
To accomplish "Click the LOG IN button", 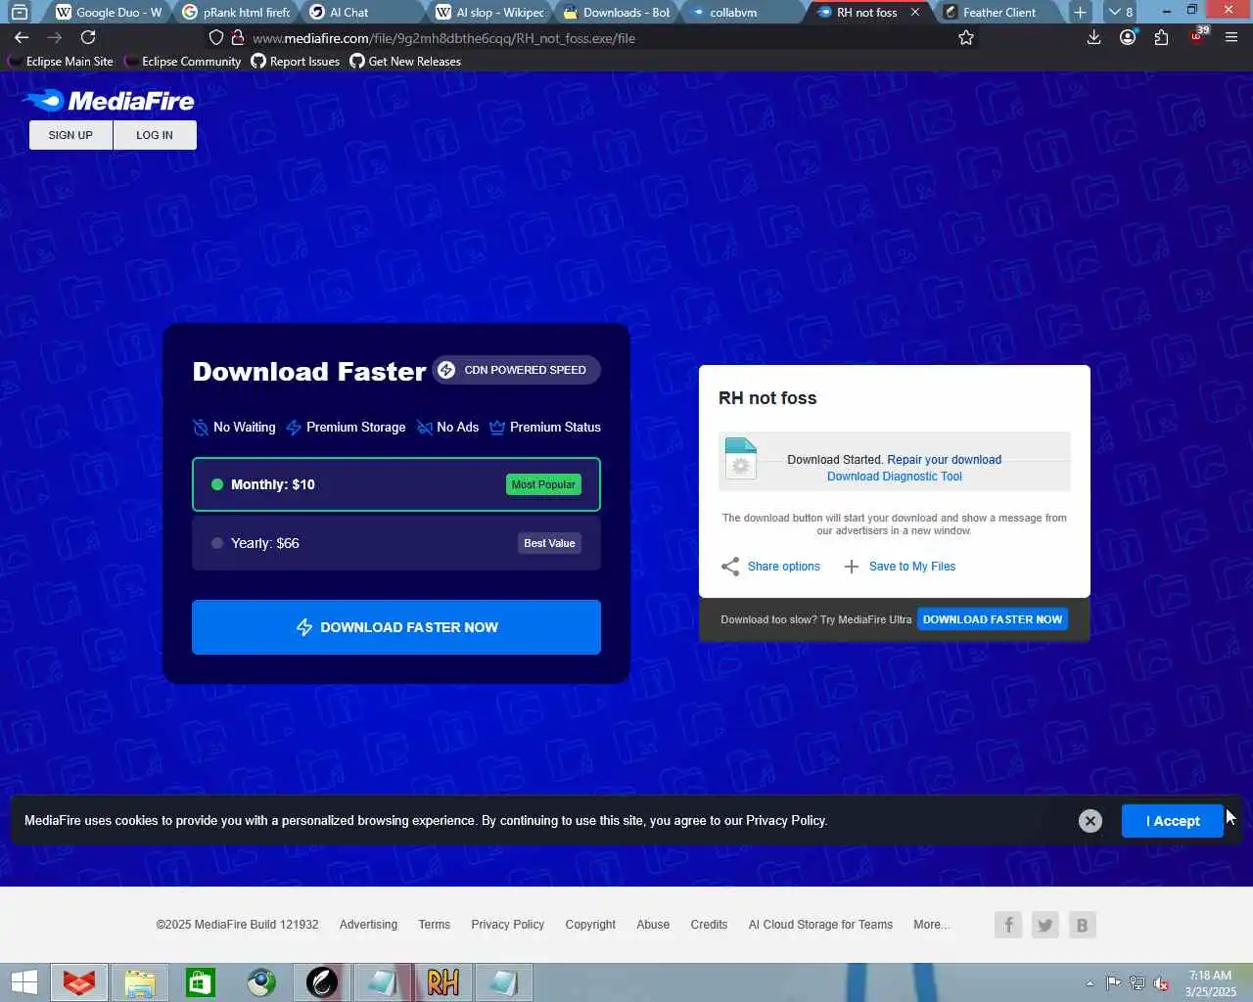I will (x=155, y=135).
